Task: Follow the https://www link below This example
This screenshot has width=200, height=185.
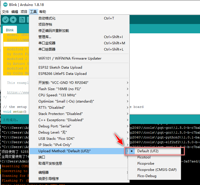Action: pos(18,92)
